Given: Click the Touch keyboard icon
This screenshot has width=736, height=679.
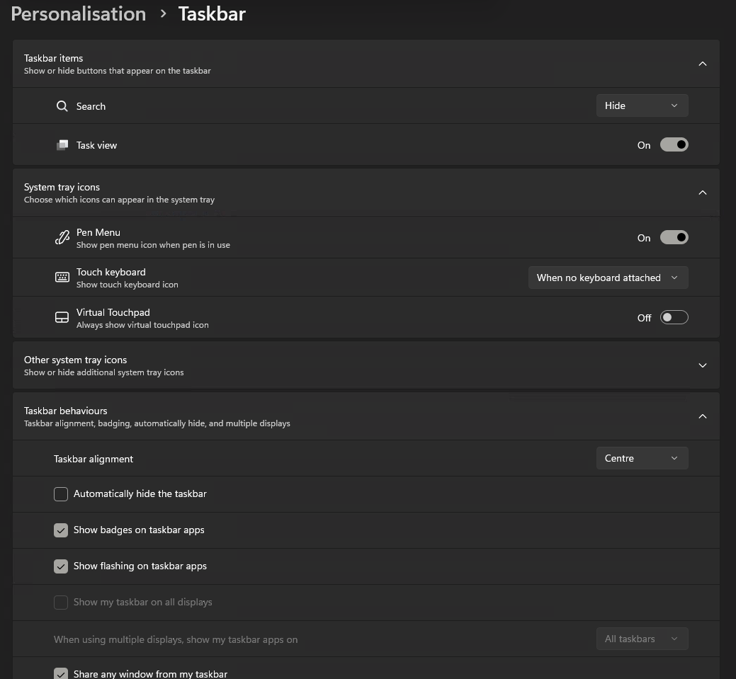Looking at the screenshot, I should (62, 278).
